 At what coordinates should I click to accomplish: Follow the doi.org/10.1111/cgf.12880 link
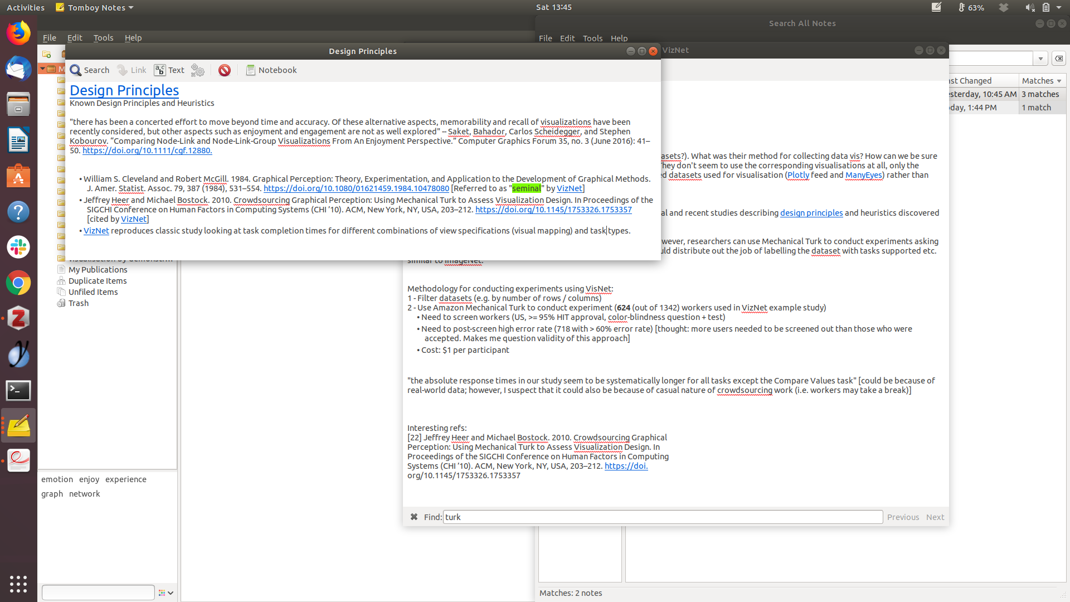point(147,151)
